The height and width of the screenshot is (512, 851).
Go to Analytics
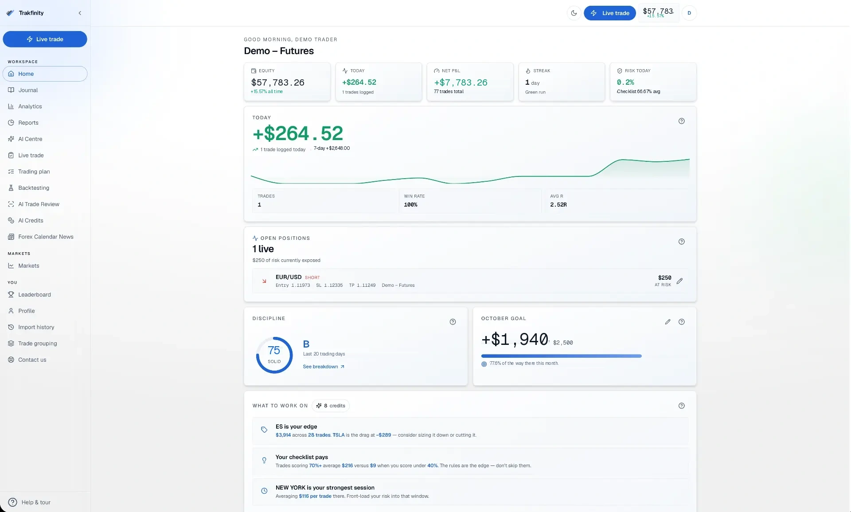pos(45,106)
